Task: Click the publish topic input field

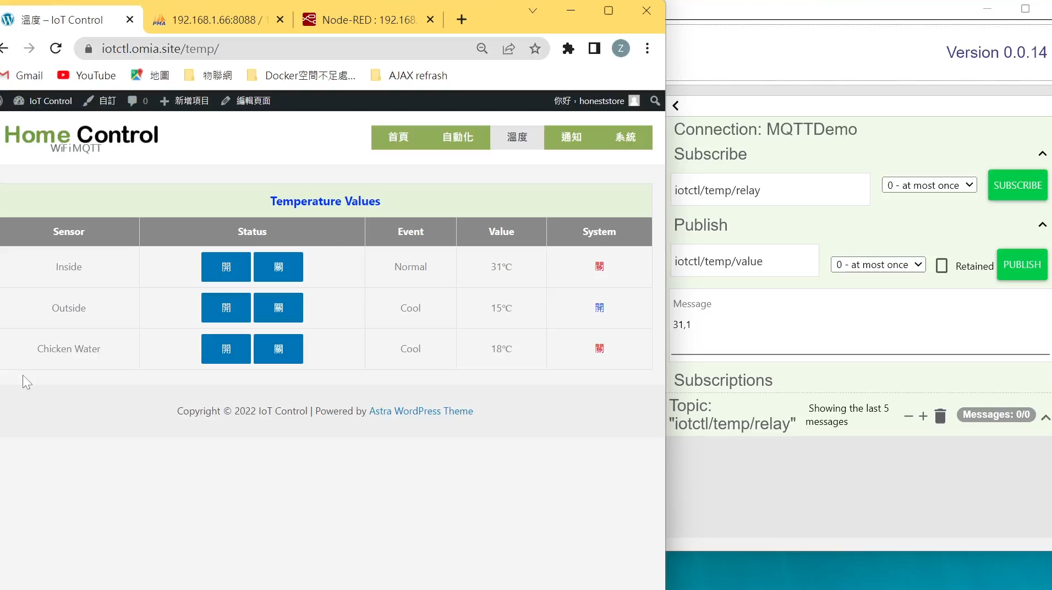Action: [744, 261]
